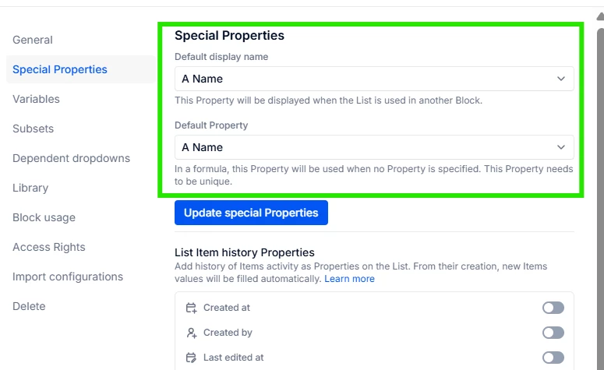
Task: Open the Default display name dropdown
Action: [x=374, y=79]
